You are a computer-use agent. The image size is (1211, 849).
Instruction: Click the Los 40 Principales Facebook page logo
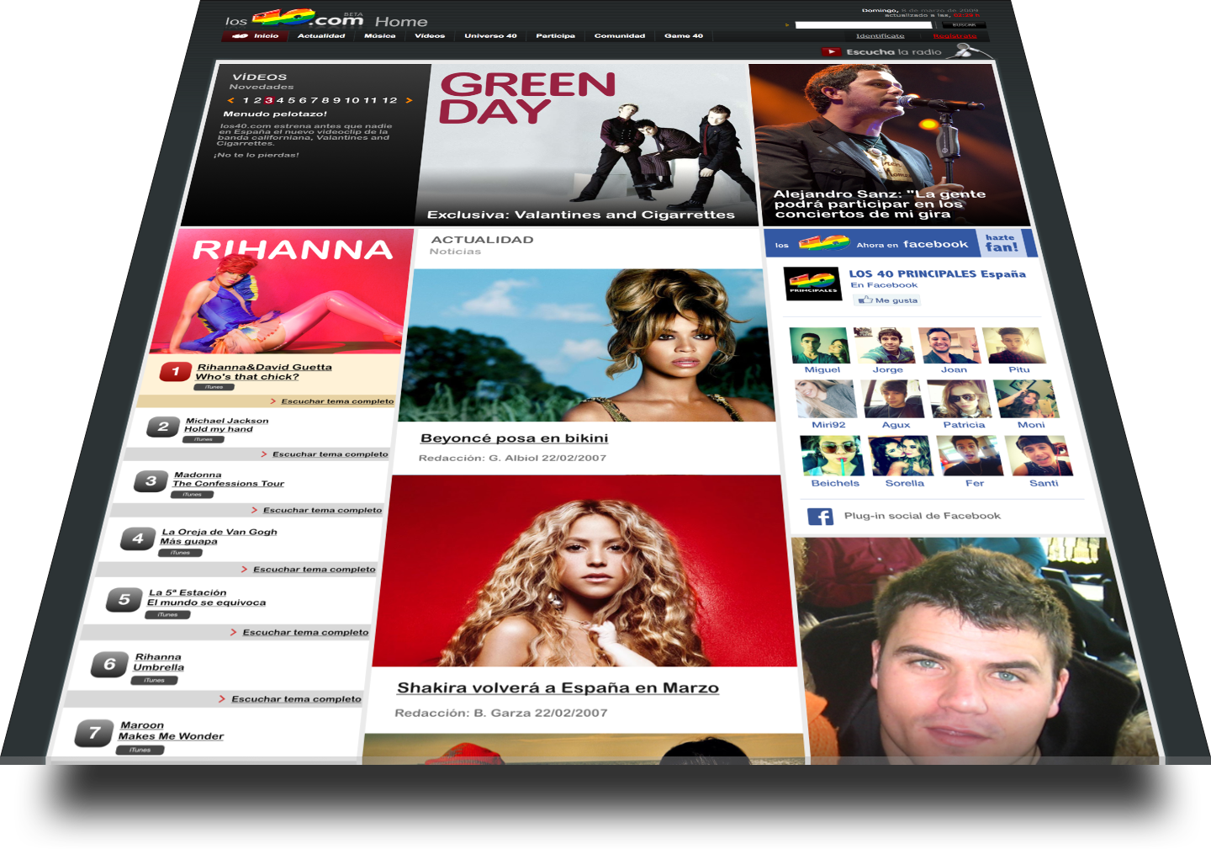coord(812,283)
